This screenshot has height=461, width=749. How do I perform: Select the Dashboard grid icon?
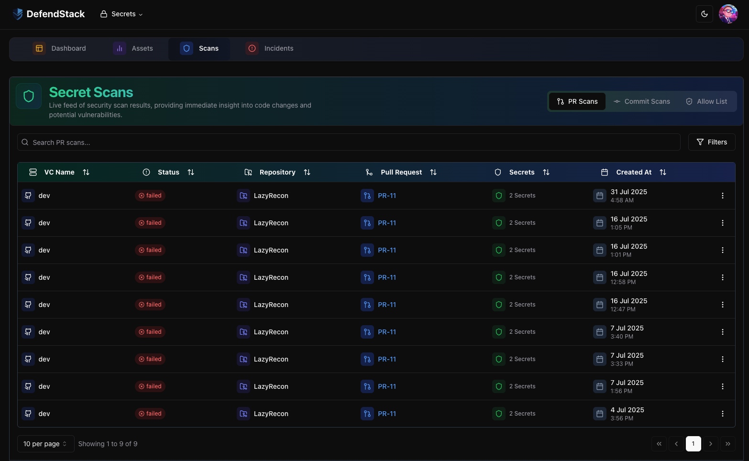(39, 48)
